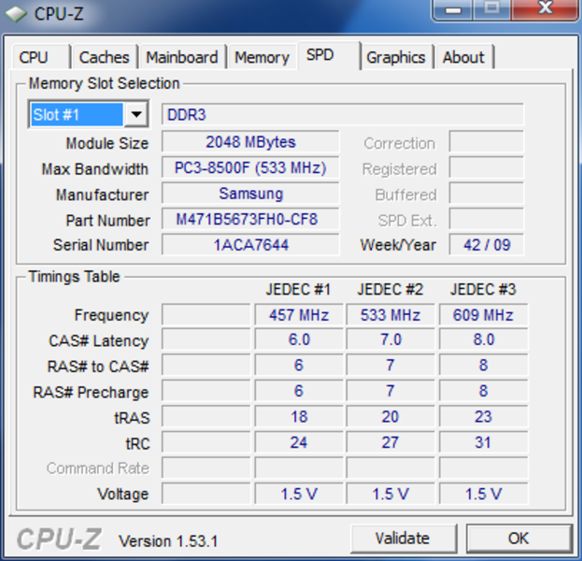Click the DDR3 memory type field
This screenshot has width=582, height=561.
point(342,115)
